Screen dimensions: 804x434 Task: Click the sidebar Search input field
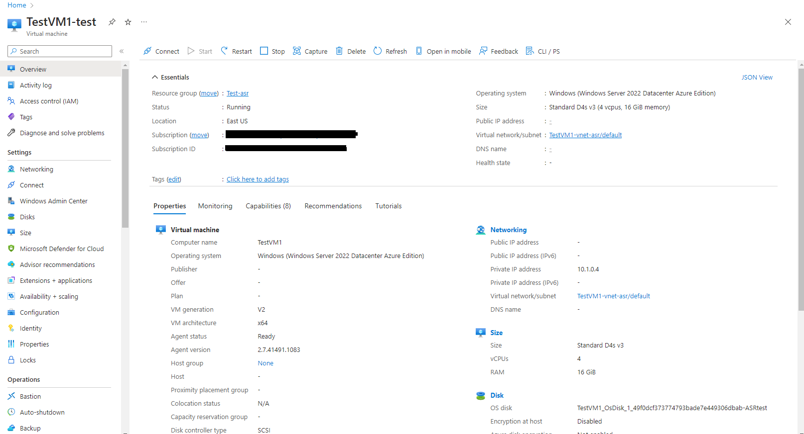pyautogui.click(x=60, y=51)
